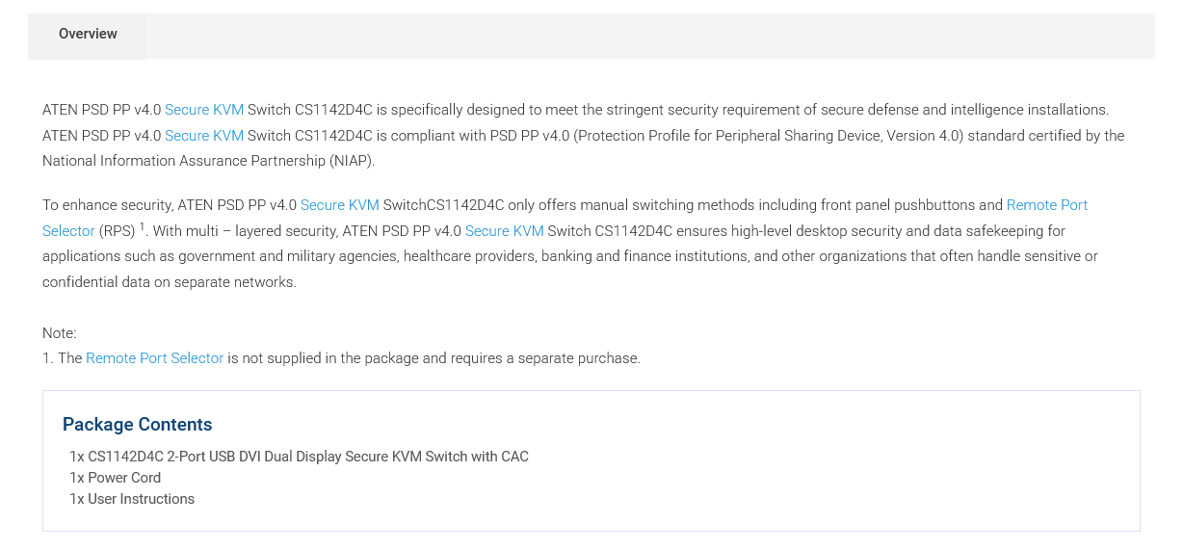The width and height of the screenshot is (1183, 550).
Task: Click the '1x Power Cord' package item
Action: click(115, 478)
